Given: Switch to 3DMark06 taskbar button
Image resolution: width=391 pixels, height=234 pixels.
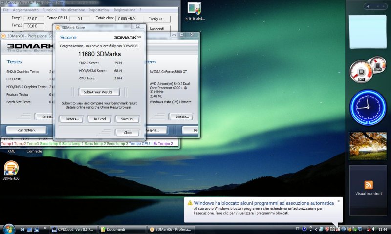Looking at the screenshot, I should [171, 229].
